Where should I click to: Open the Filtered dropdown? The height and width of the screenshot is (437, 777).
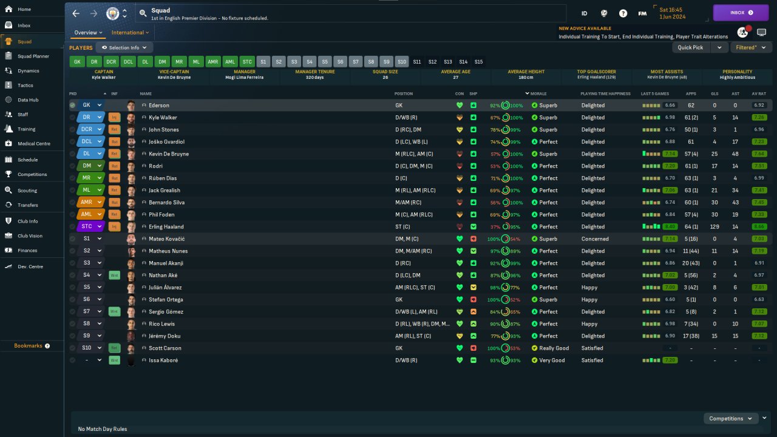[752, 47]
